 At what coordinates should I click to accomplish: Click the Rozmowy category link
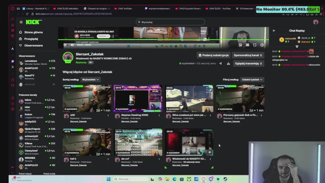tap(81, 63)
